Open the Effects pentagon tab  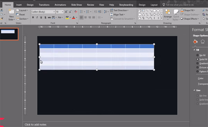click(202, 42)
